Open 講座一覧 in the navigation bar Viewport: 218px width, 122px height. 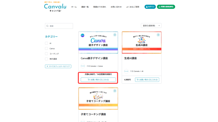click(x=85, y=7)
